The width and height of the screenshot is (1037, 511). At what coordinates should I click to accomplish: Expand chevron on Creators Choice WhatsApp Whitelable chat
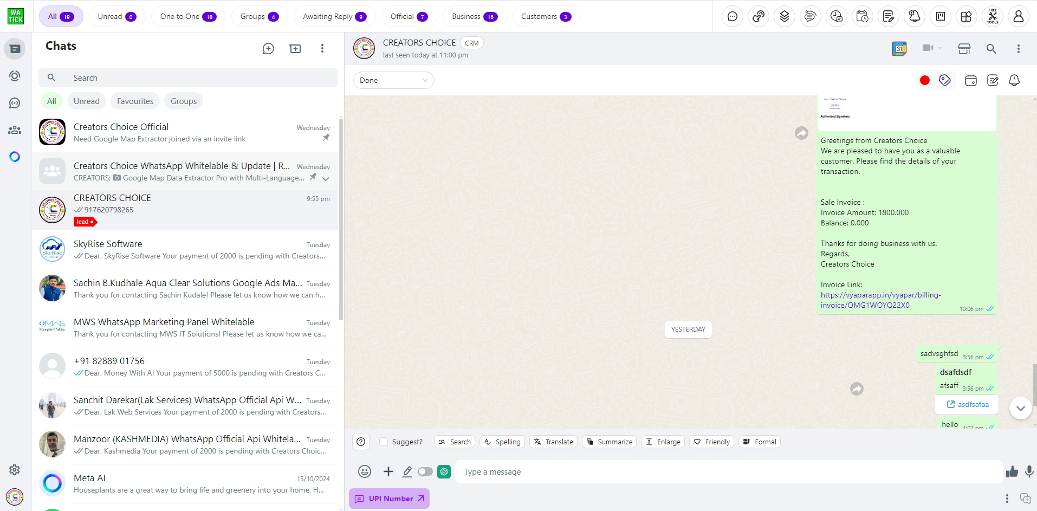(326, 179)
